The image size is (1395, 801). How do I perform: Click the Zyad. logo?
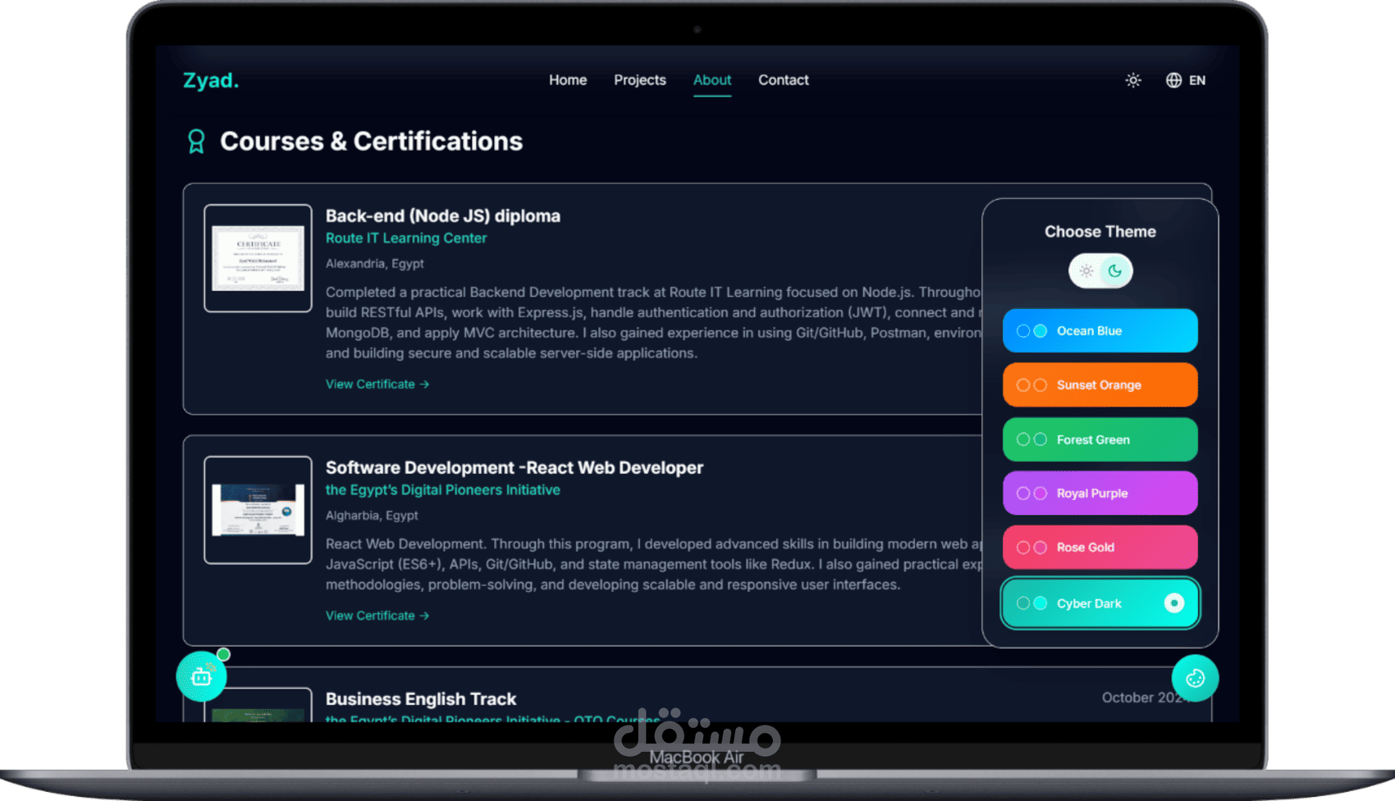(211, 80)
